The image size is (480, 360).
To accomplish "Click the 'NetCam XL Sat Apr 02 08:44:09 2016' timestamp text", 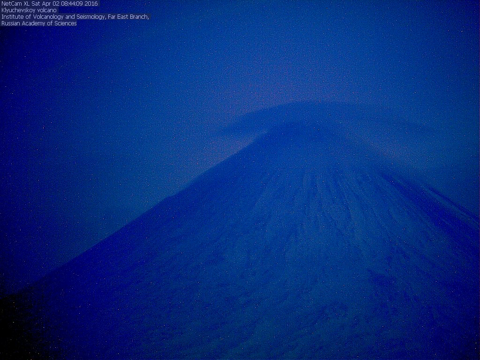I will point(50,4).
